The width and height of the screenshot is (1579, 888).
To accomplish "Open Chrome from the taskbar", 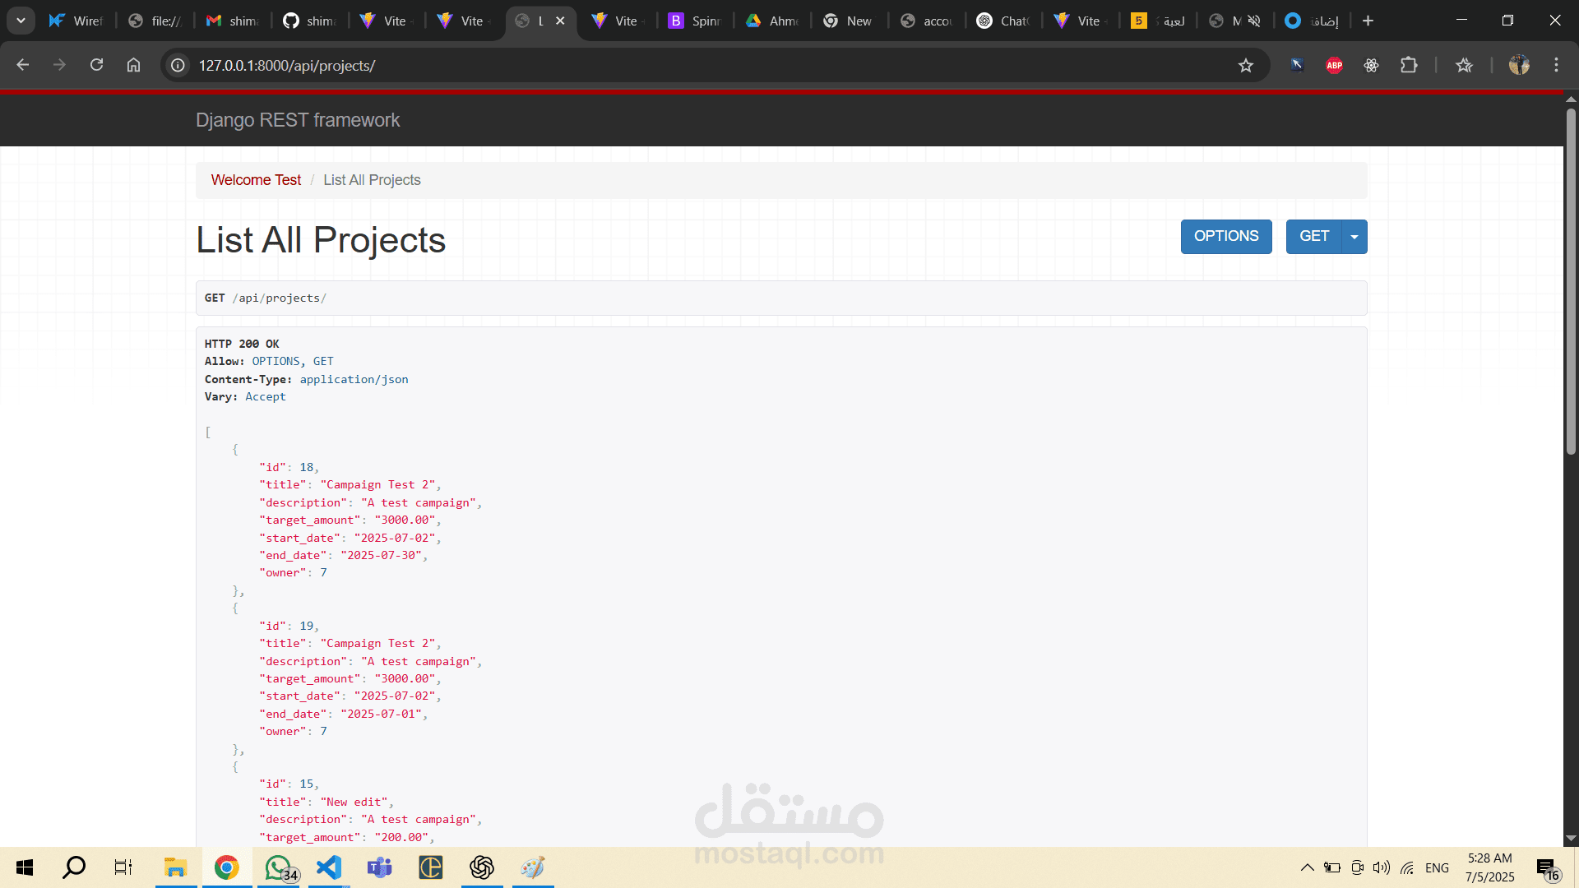I will coord(226,867).
